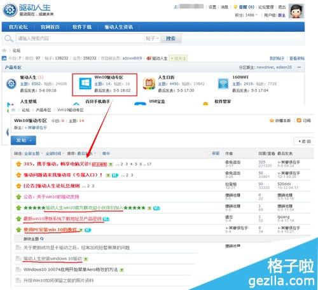Viewport: 318px width, 290px height.
Task: Open the Win10驱动专区 title link in product list
Action: tap(109, 77)
